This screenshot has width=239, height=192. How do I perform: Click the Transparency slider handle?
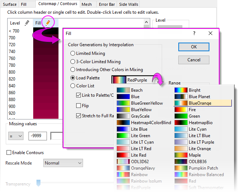coord(39,184)
